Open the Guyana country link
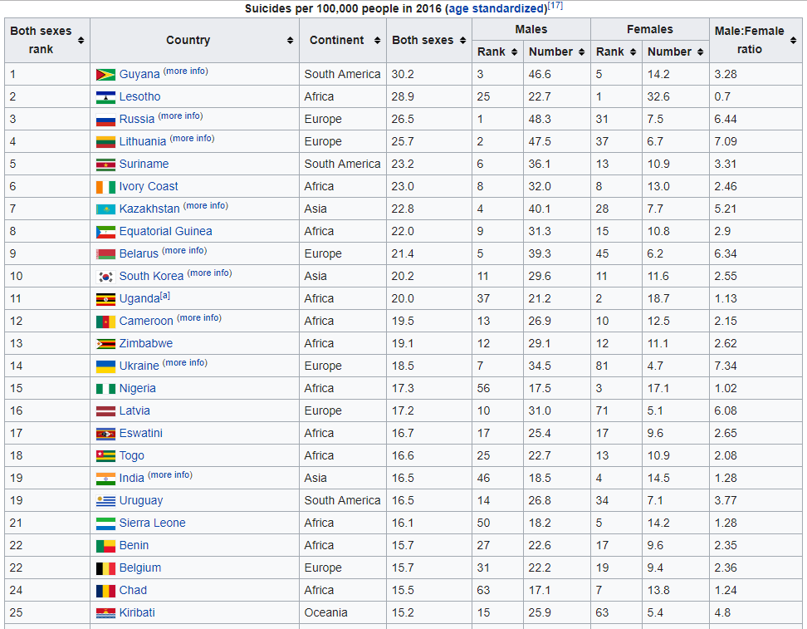Viewport: 807px width, 629px height. [139, 74]
